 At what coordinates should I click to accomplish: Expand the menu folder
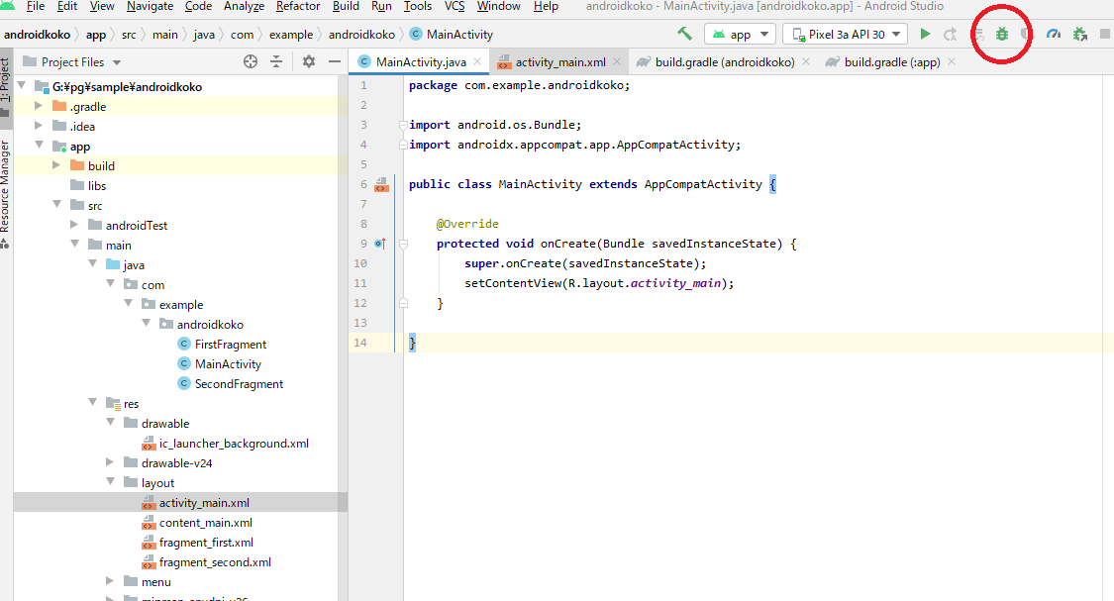click(110, 580)
